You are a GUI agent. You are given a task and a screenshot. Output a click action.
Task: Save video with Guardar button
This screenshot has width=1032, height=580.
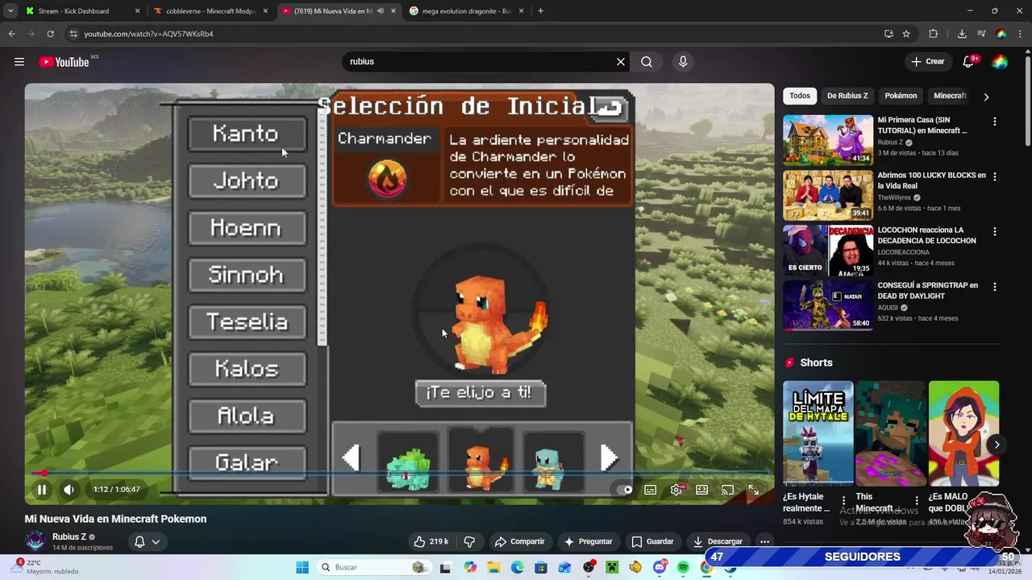(x=652, y=541)
